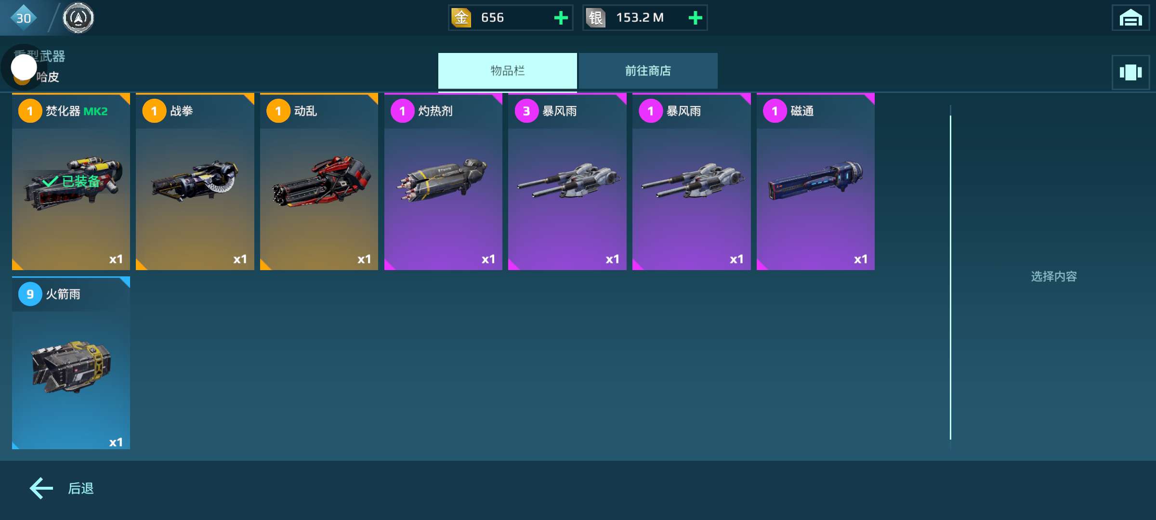This screenshot has width=1156, height=520.
Task: Open the carousel view icon at right
Action: [x=1130, y=72]
